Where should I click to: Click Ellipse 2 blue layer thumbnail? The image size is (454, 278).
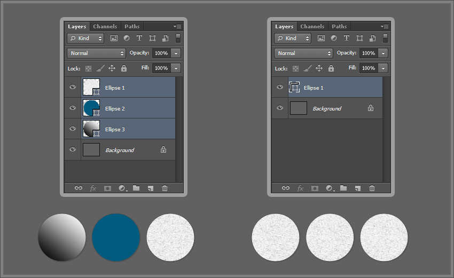[91, 108]
